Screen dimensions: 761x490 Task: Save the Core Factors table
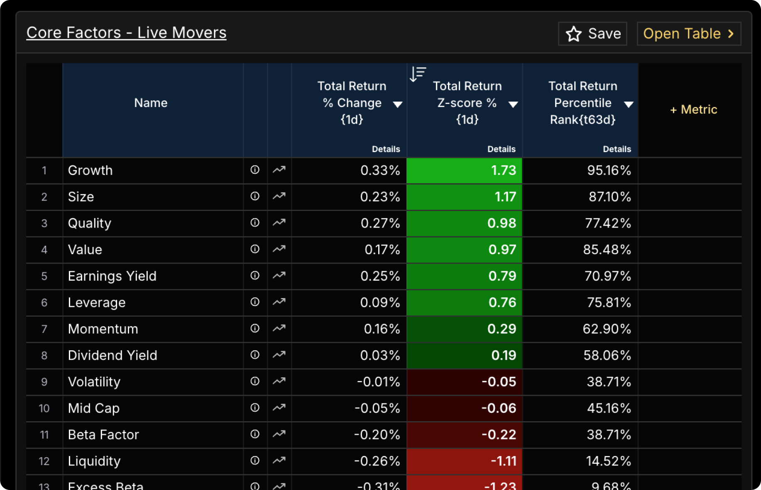point(592,34)
